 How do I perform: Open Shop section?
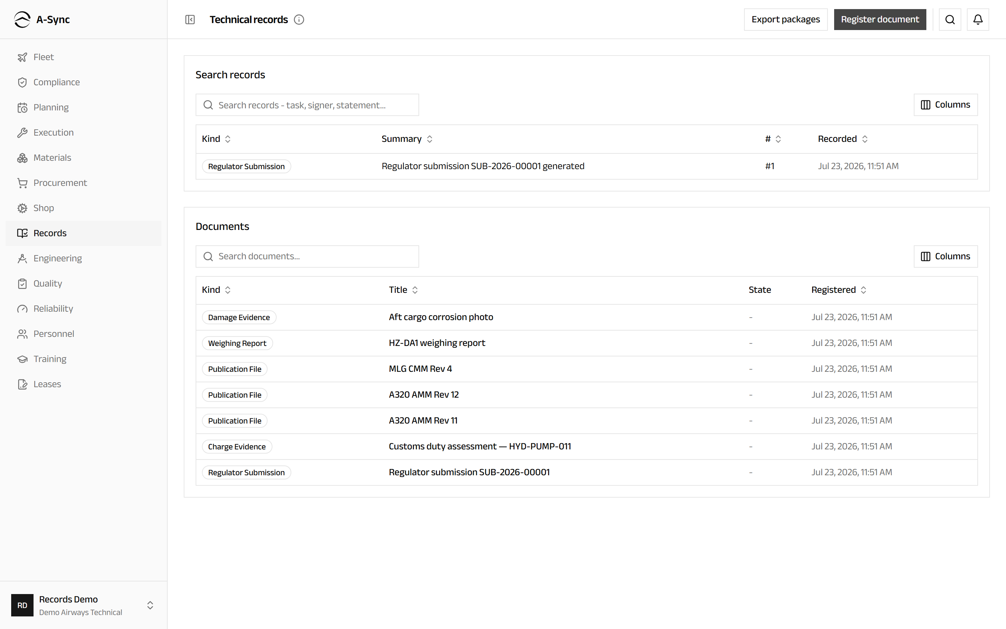point(83,208)
